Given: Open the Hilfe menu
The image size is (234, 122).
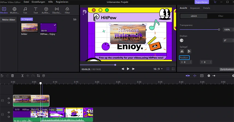Looking at the screenshot, I should click(50, 2).
